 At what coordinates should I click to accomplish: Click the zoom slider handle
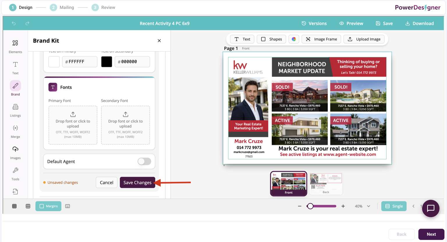click(x=310, y=206)
